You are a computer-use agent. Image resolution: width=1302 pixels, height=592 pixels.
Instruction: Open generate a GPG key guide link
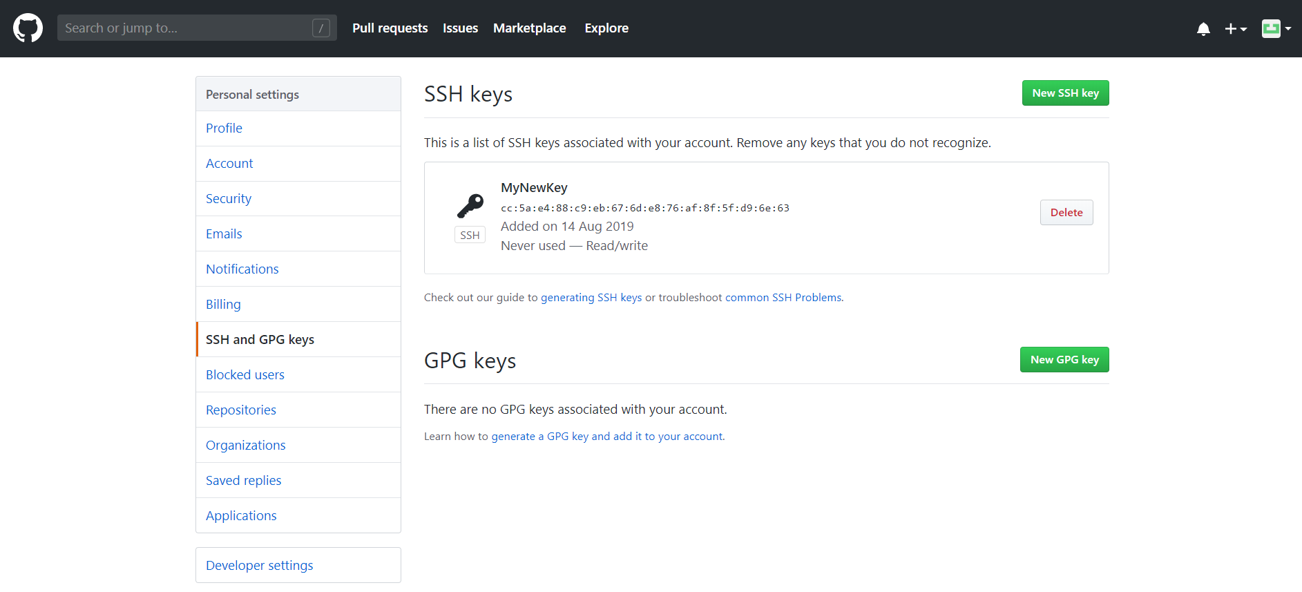pyautogui.click(x=607, y=437)
